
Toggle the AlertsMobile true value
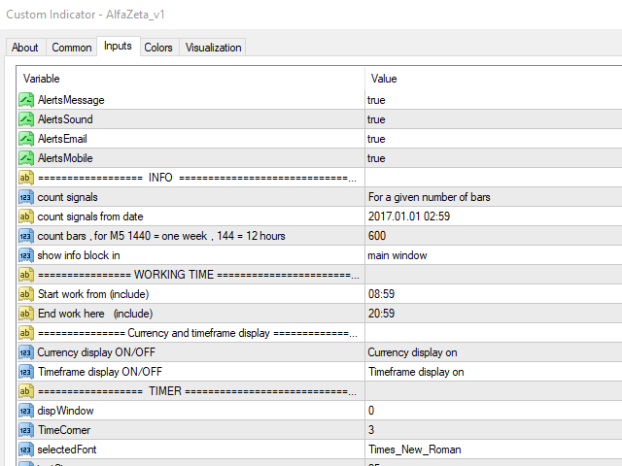[376, 158]
